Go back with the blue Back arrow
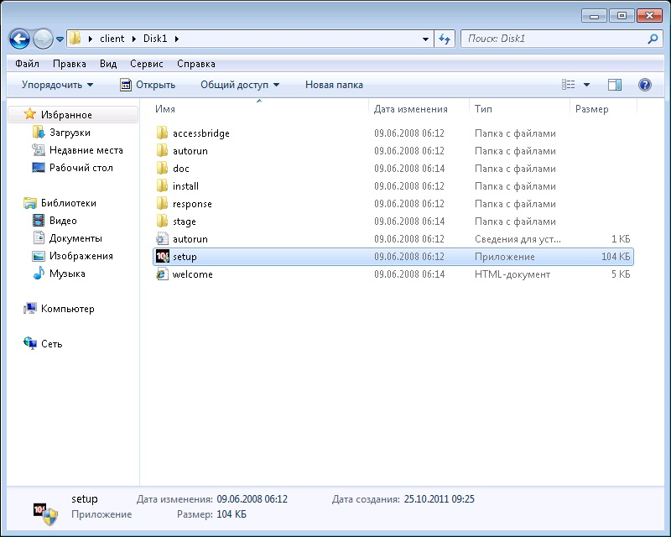Image resolution: width=671 pixels, height=537 pixels. click(19, 39)
